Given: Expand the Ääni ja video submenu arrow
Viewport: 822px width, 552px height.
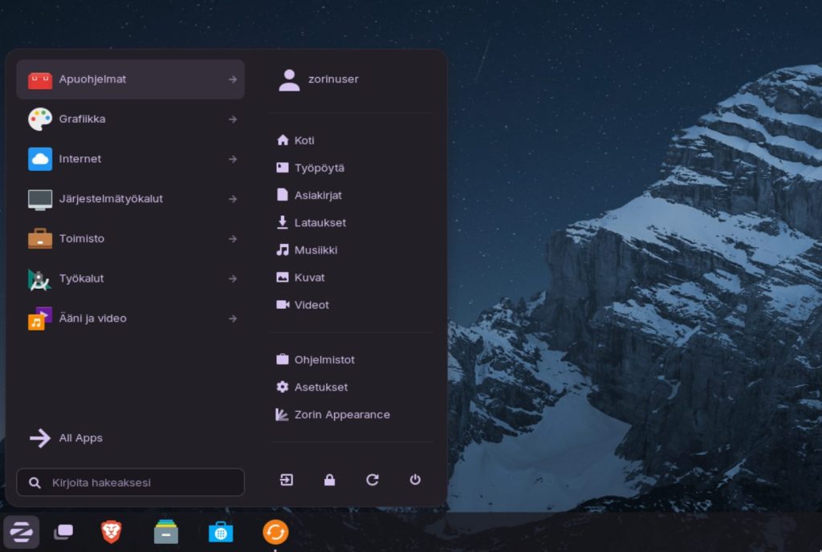Looking at the screenshot, I should (x=233, y=319).
